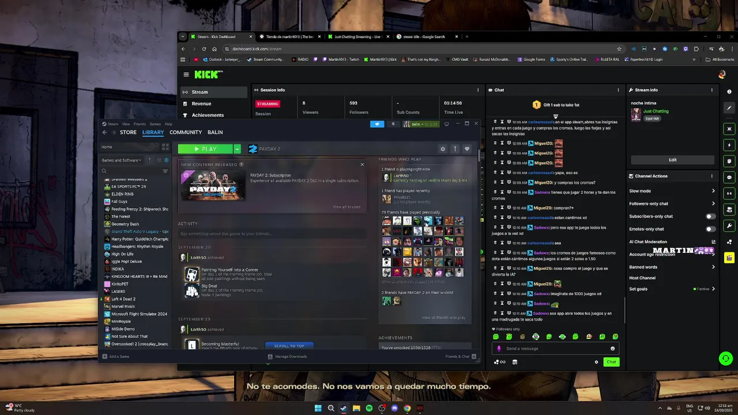Go back with Steam's back arrow
This screenshot has width=738, height=415.
coord(104,132)
